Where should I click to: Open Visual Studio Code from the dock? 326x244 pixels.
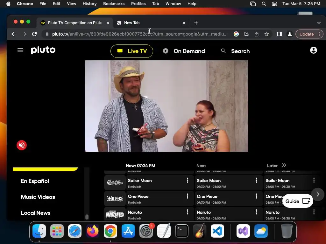217,231
